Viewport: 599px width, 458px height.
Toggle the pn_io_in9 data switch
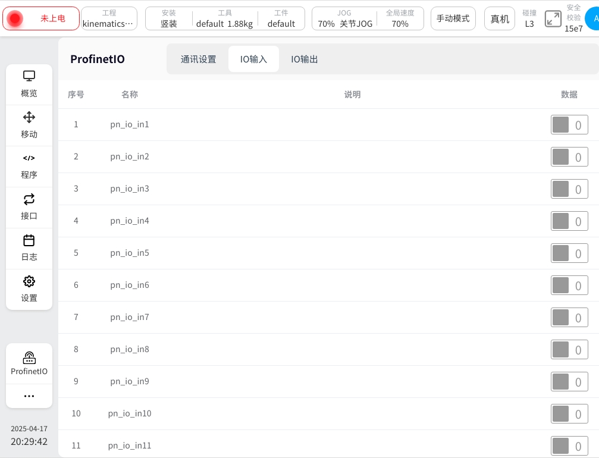coord(569,382)
